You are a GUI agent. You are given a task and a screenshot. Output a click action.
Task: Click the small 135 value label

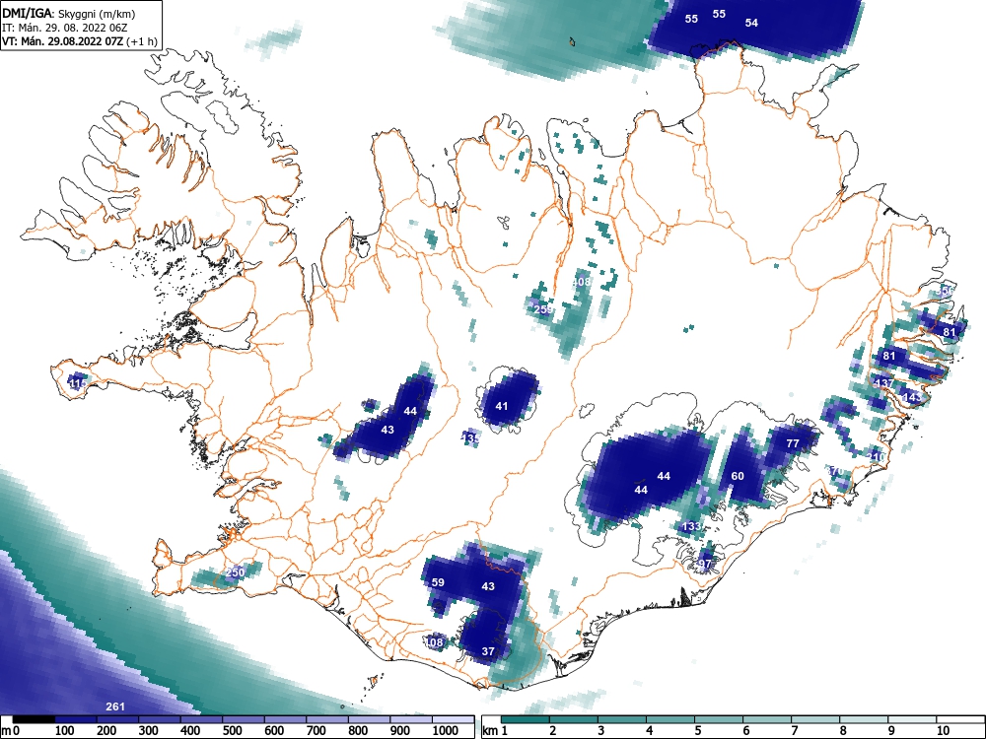pos(470,437)
